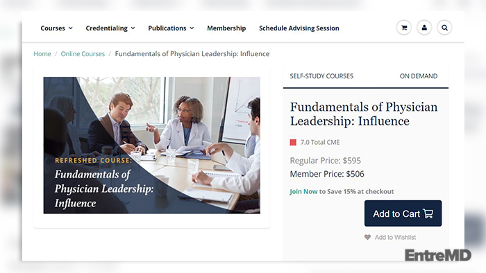
Task: Select Schedule Advising Session in navigation
Action: 299,28
